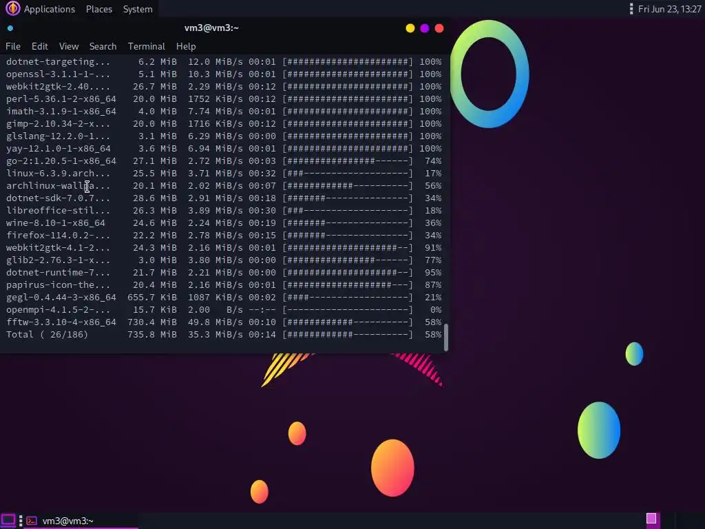Click the text 'yay-12.1.0-1-x86_64'
Screen dimensions: 705x529
coord(58,149)
